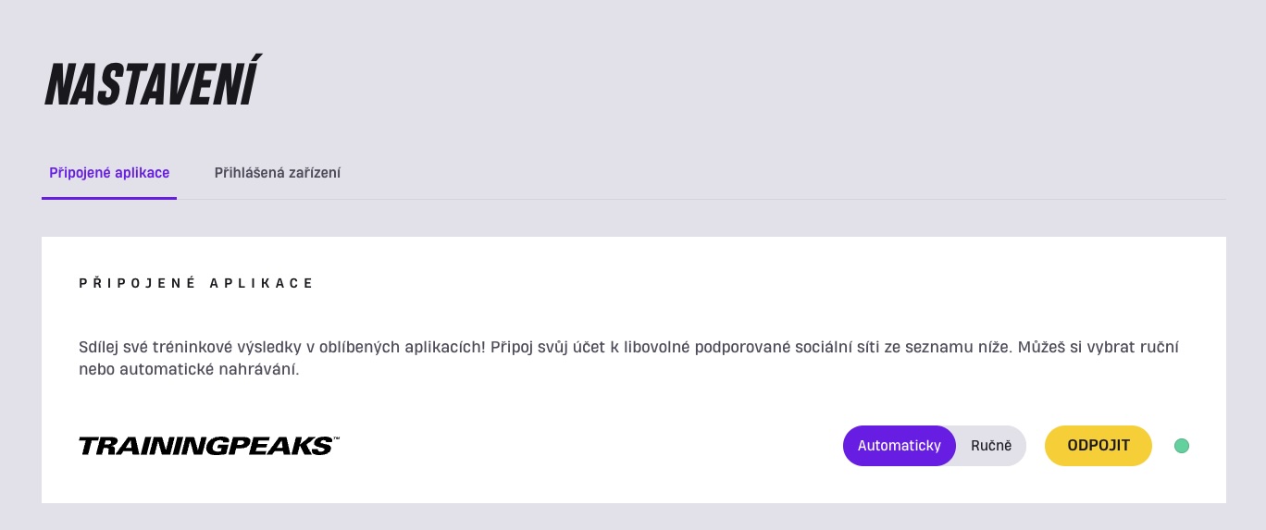Image resolution: width=1266 pixels, height=530 pixels.
Task: Disconnect TrainingPeaks with the ODPOJIT button
Action: [x=1098, y=446]
